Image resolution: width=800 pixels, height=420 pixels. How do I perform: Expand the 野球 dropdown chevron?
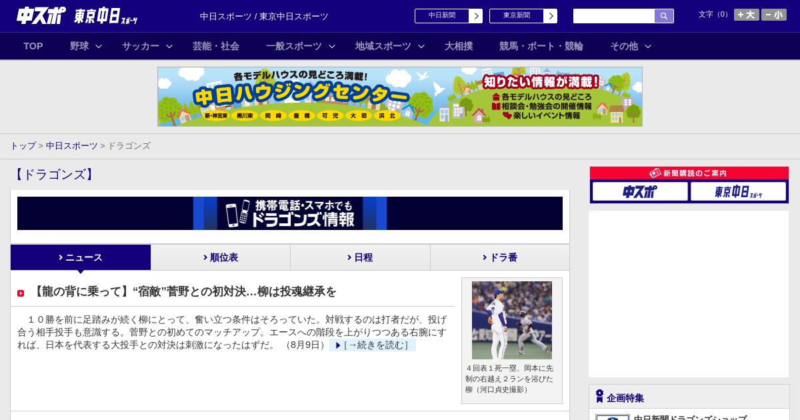click(x=99, y=46)
